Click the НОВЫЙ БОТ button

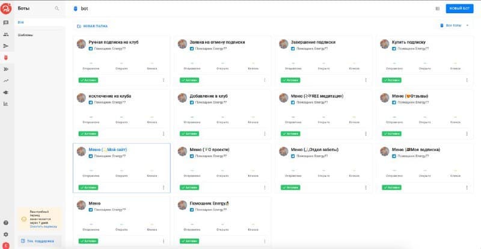point(459,8)
